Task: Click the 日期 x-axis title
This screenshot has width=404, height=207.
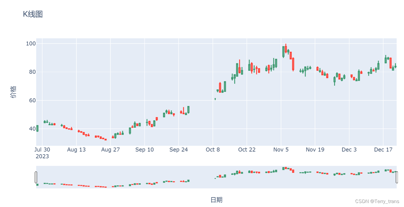Action: 217,200
